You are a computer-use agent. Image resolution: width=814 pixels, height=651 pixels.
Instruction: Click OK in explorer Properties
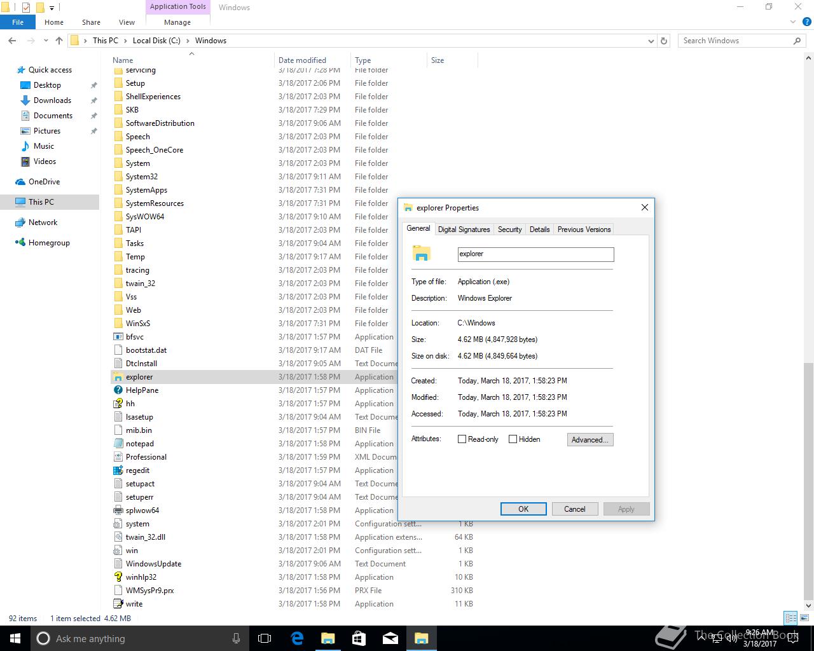point(523,509)
